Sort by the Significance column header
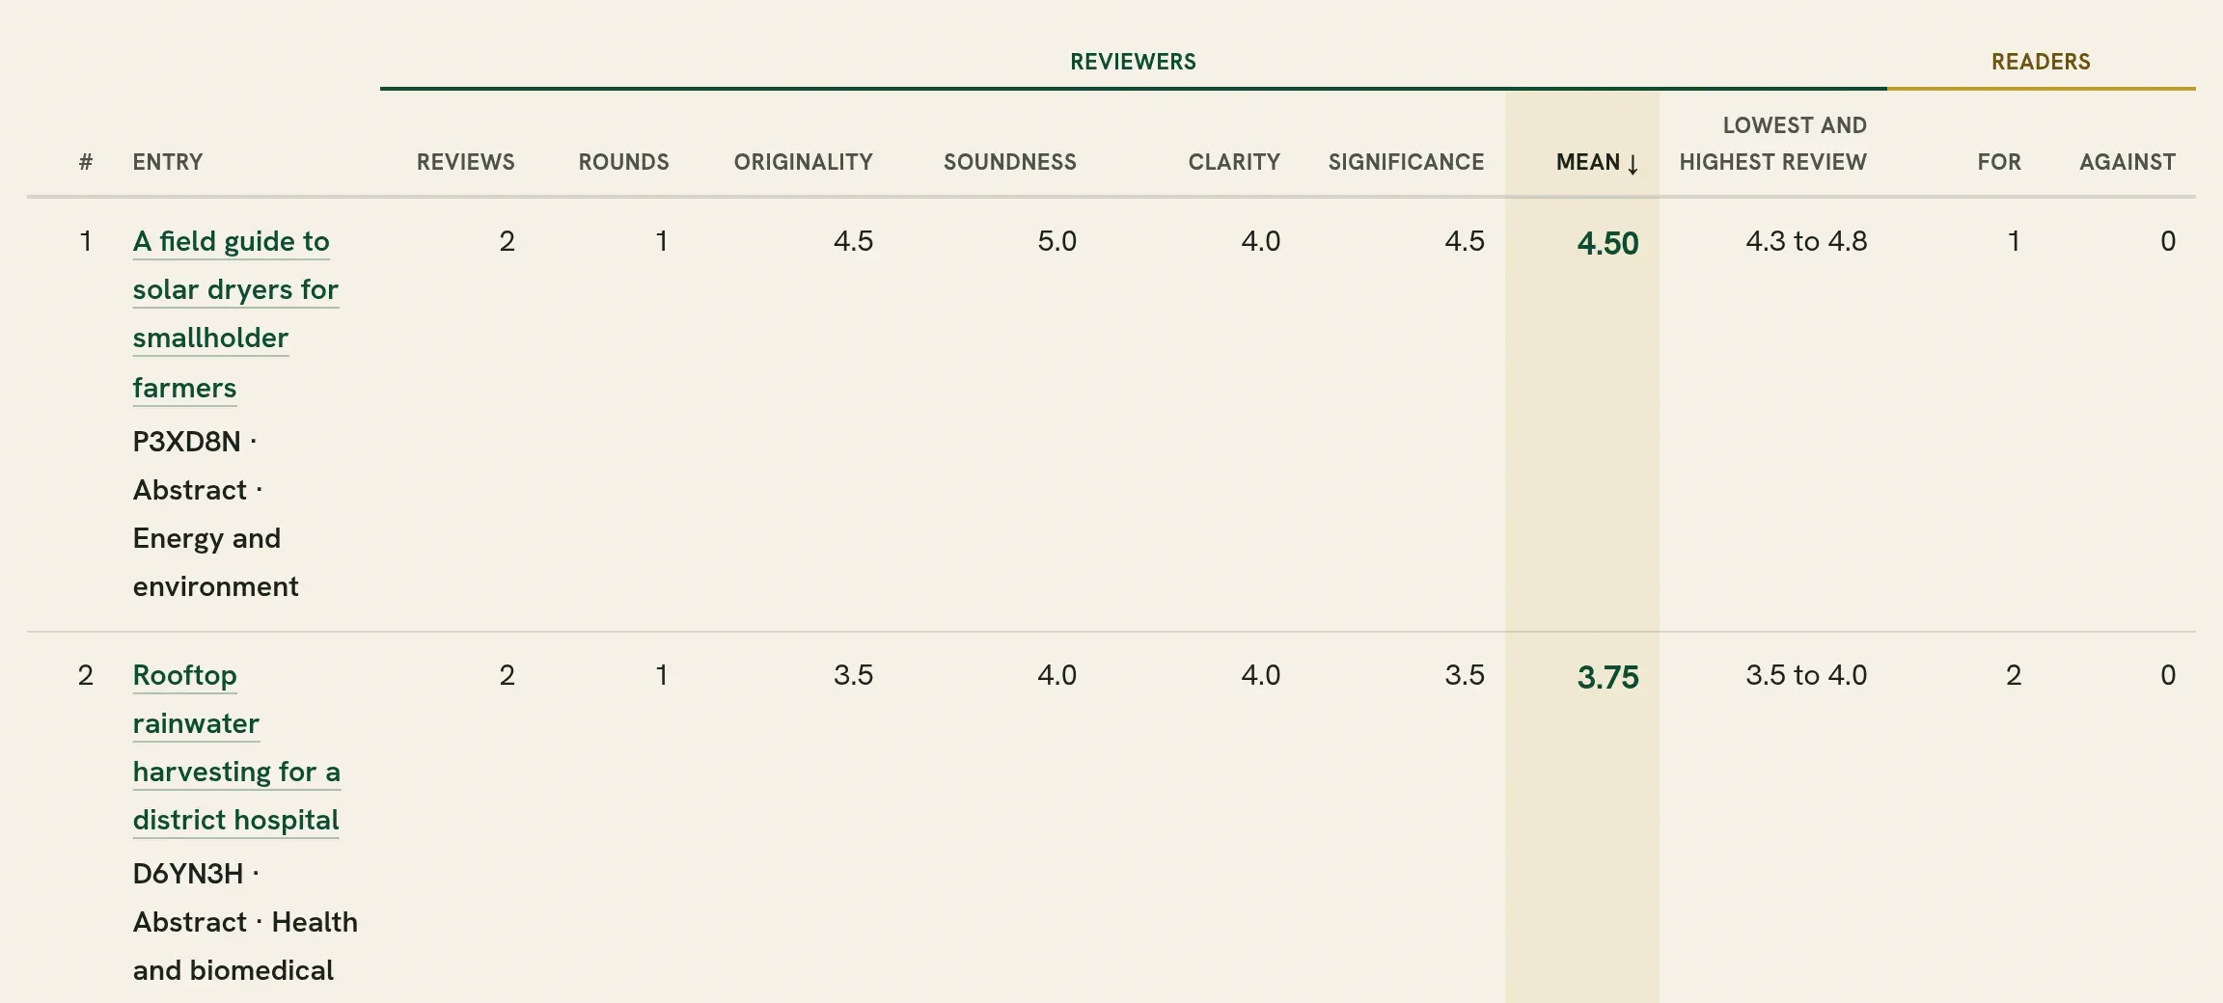Screen dimensions: 2223x1003 1406,162
